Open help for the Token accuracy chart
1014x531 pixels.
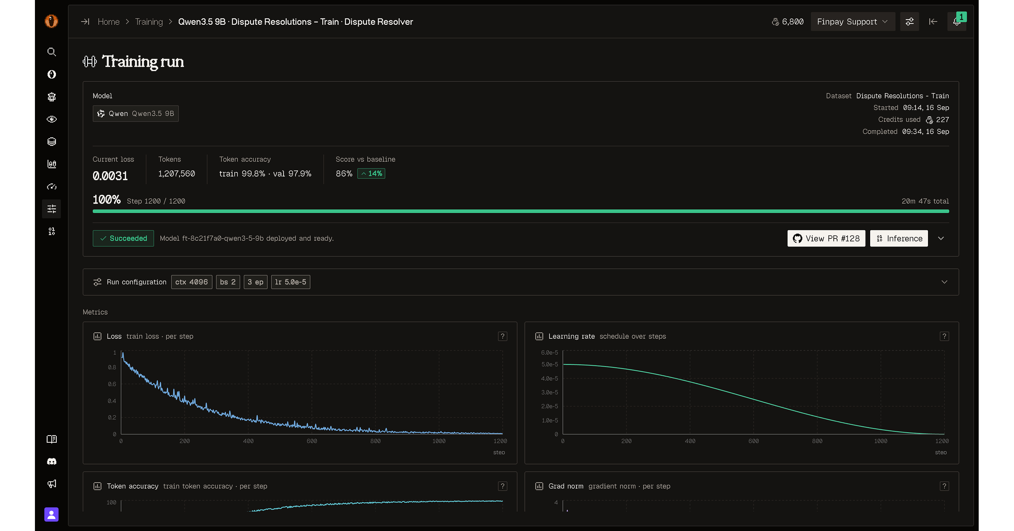coord(502,486)
